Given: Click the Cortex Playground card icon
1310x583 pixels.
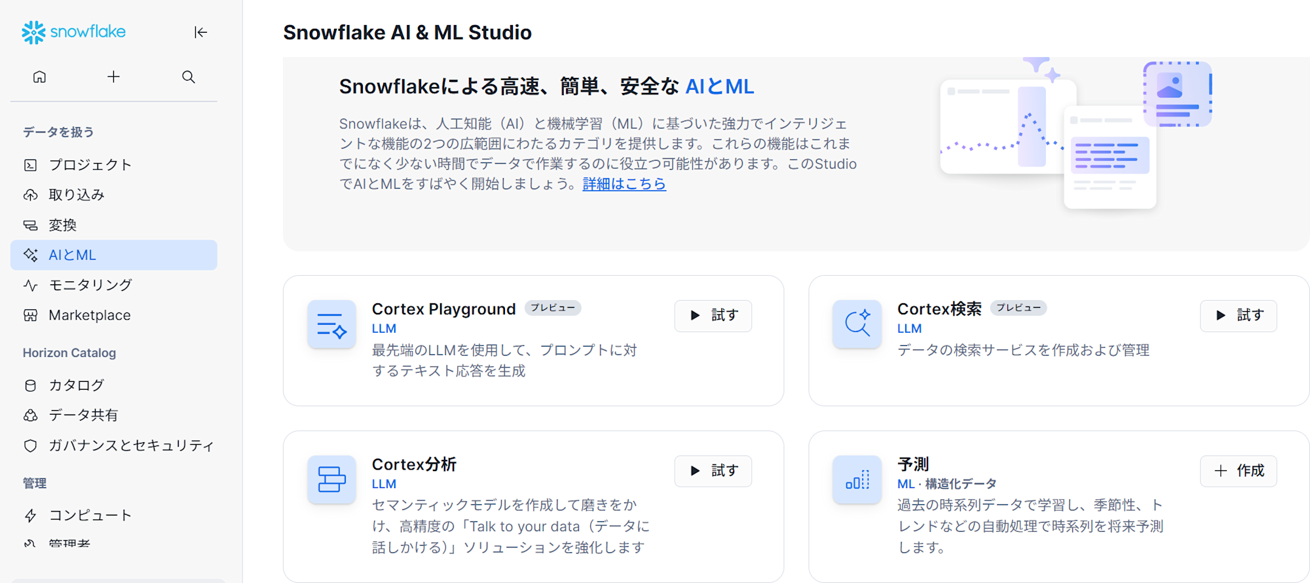Looking at the screenshot, I should tap(331, 324).
